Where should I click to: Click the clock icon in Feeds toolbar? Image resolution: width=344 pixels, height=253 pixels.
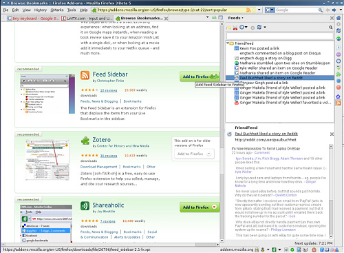(x=241, y=27)
